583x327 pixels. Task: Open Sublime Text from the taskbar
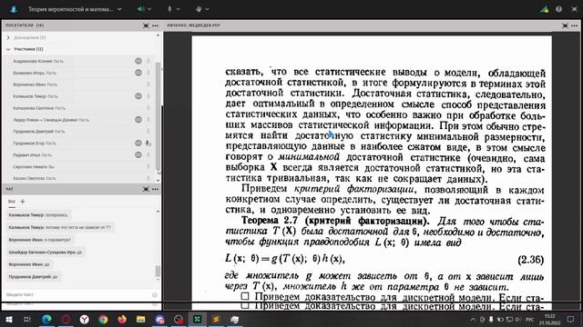click(216, 319)
